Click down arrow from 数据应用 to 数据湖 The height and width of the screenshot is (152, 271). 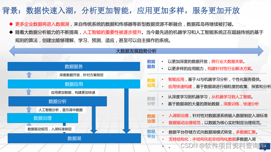pyautogui.click(x=126, y=111)
